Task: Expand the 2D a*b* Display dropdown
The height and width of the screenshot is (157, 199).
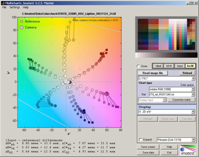Action: tap(166, 112)
